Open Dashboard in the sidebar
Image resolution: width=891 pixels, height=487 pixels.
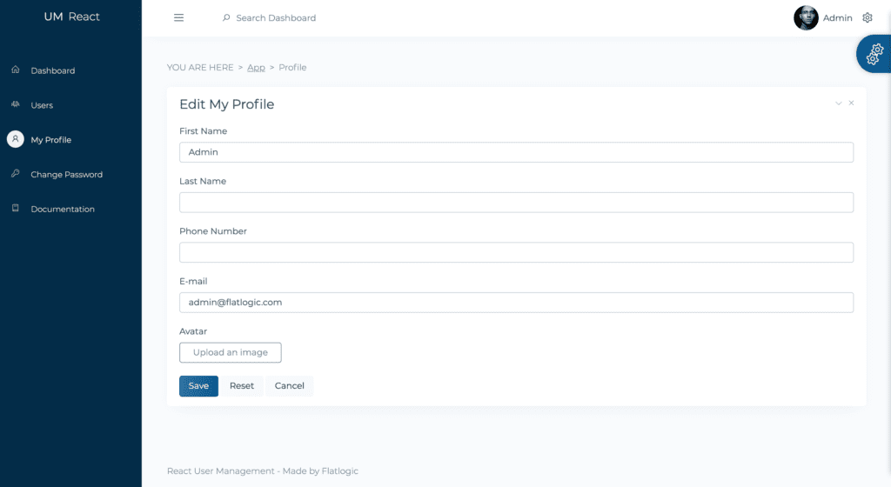click(53, 70)
